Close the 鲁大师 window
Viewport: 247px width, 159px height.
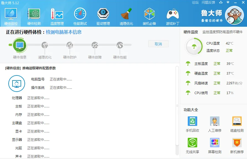click(x=243, y=2)
